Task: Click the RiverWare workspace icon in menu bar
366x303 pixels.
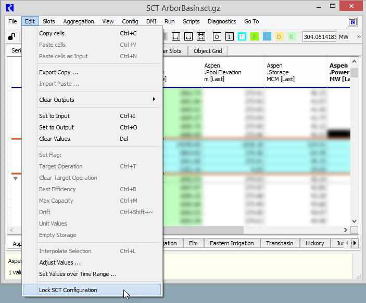Action: 353,22
